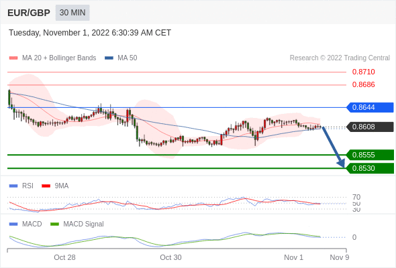Open the Research Trading Central copyright text
This screenshot has height=268, width=396.
[x=340, y=58]
